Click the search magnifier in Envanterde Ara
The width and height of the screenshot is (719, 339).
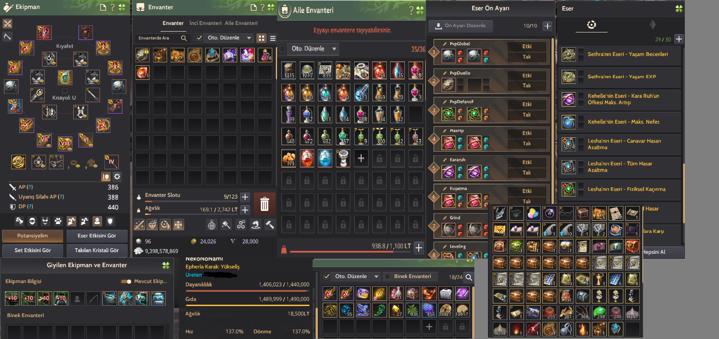click(x=184, y=38)
